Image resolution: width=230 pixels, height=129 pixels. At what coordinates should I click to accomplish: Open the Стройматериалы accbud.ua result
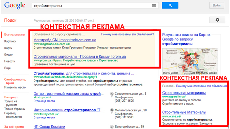(84, 73)
